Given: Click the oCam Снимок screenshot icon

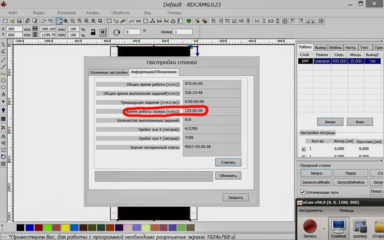Looking at the screenshot, I should (x=338, y=227).
